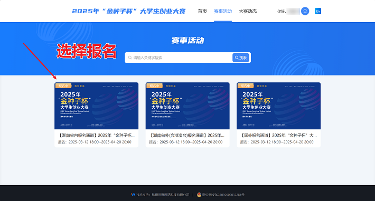Open the 大赛动态 menu item
This screenshot has height=201, width=375.
[x=248, y=11]
